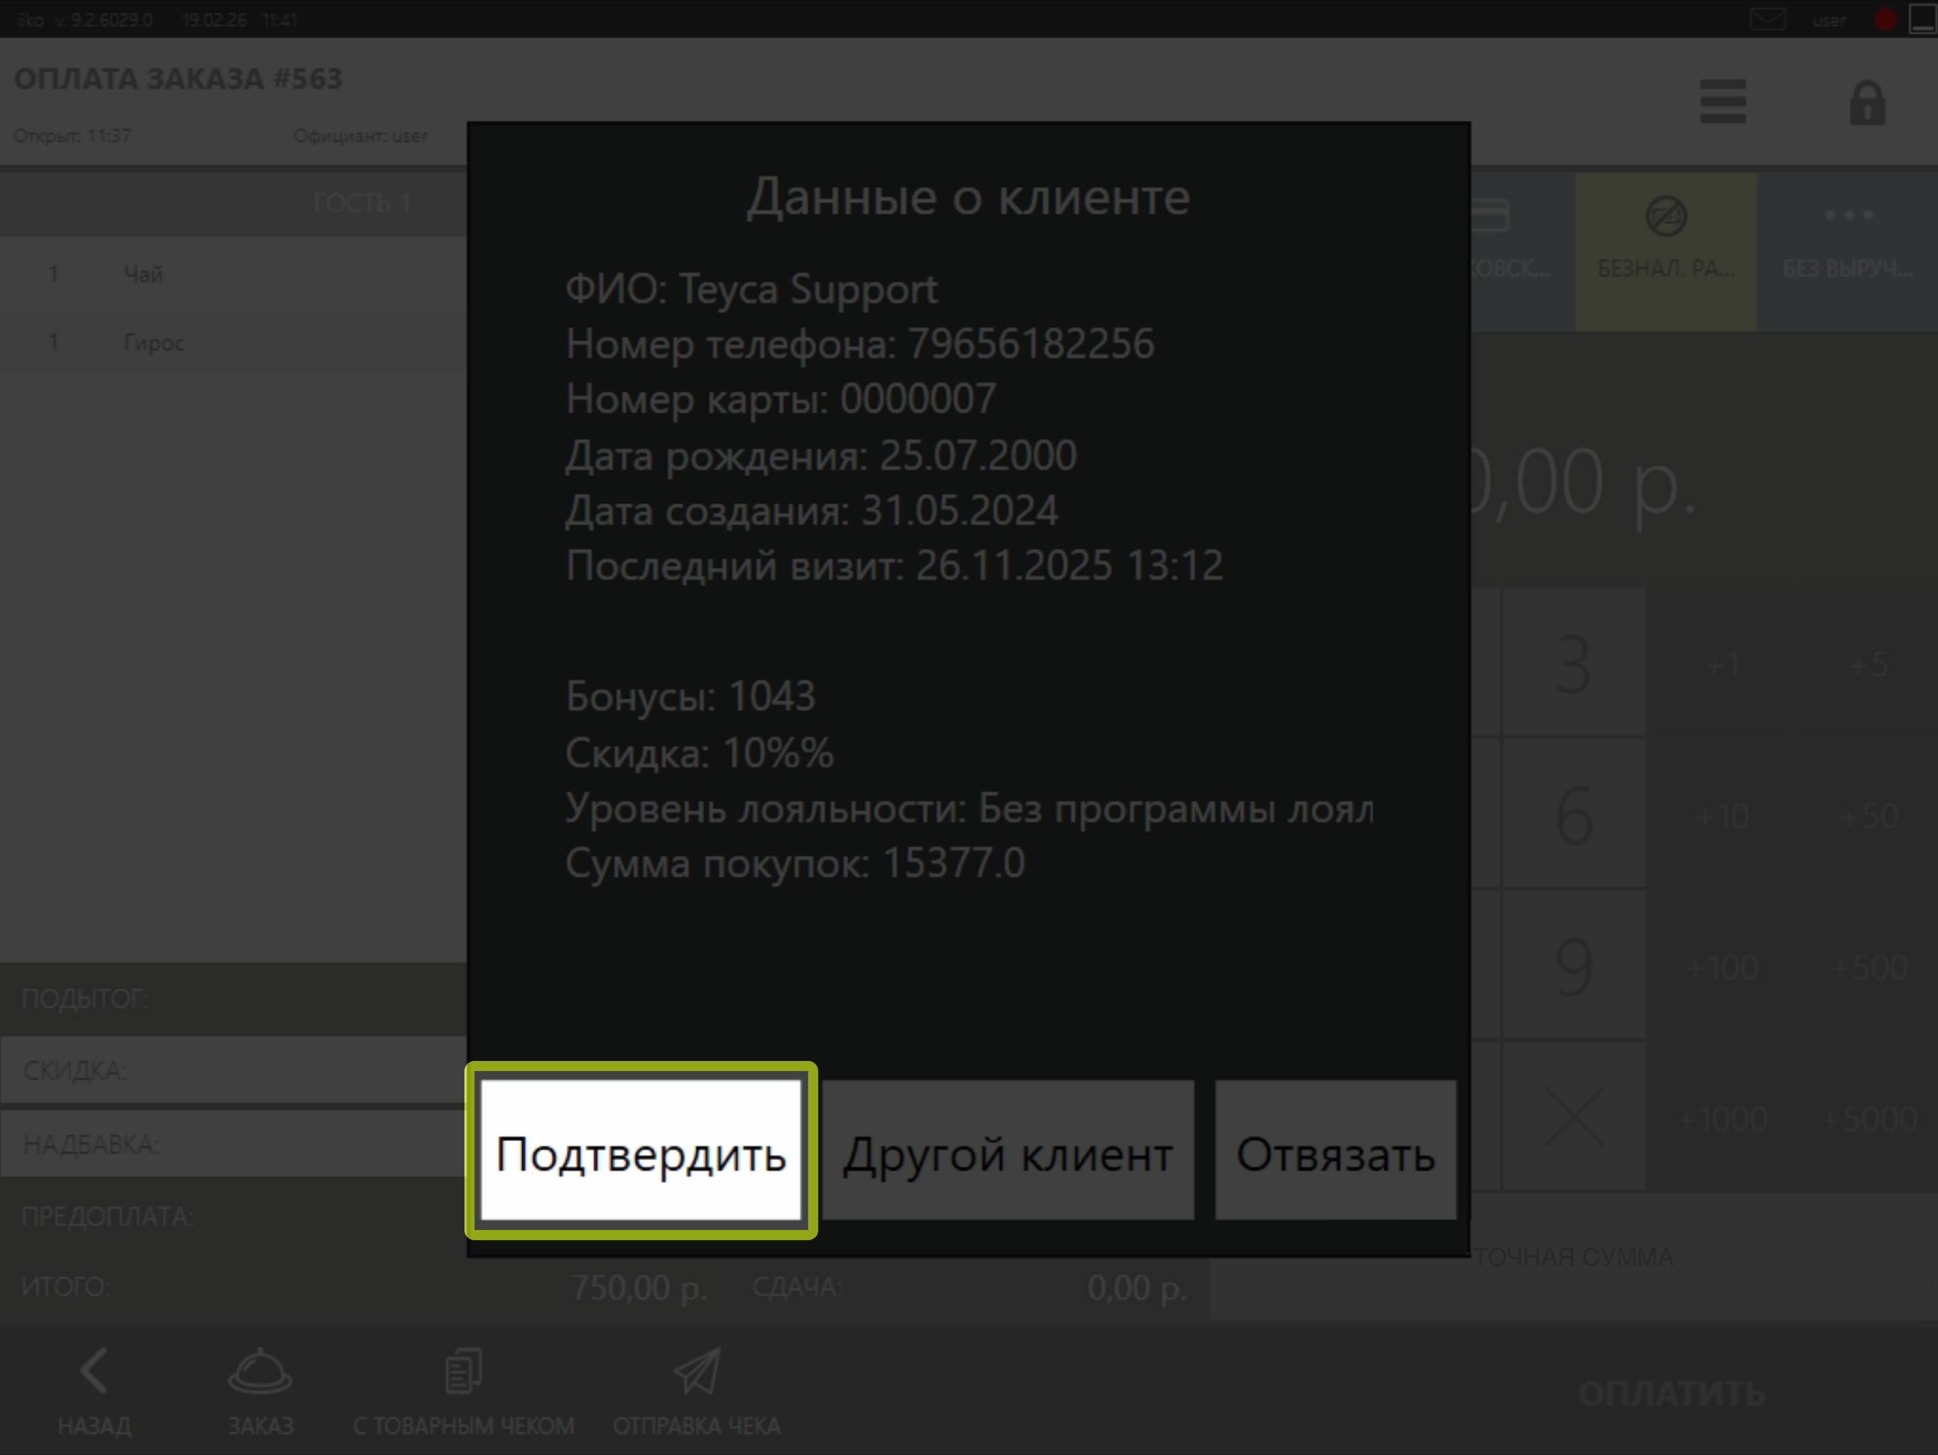Add +5000 quick amount
Viewport: 1938px width, 1455px height.
tap(1869, 1119)
